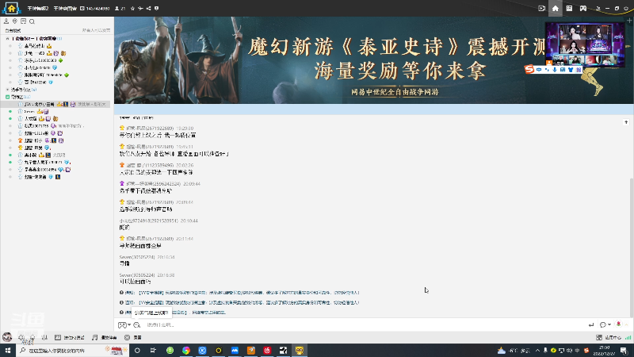The image size is (634, 357).
Task: Click the Sogou input method S logo
Action: [x=529, y=69]
